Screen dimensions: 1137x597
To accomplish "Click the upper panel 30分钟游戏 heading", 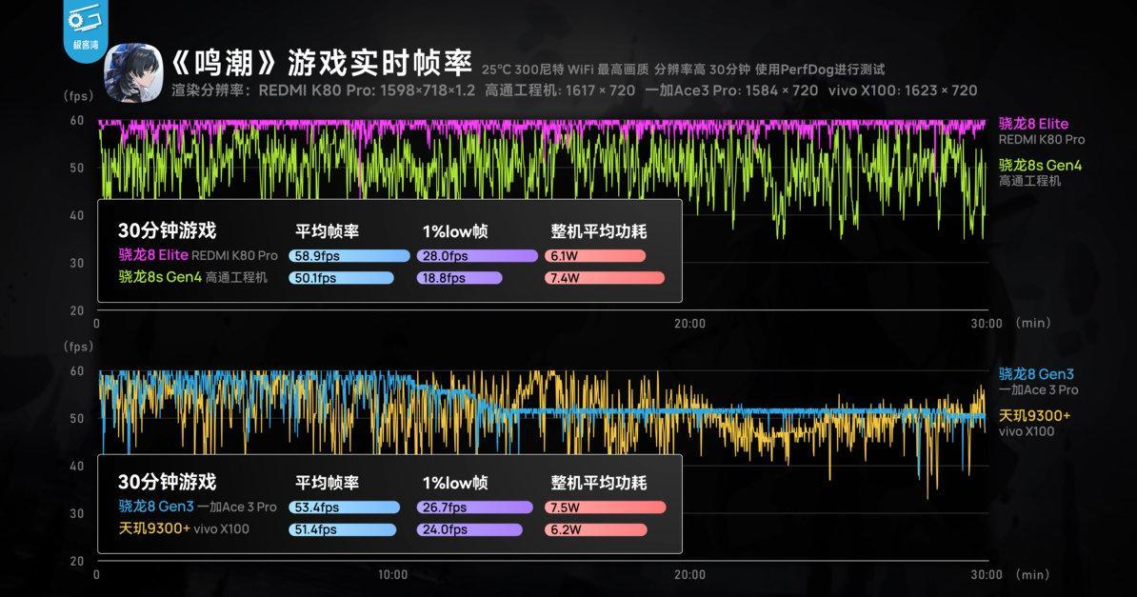I will click(167, 230).
